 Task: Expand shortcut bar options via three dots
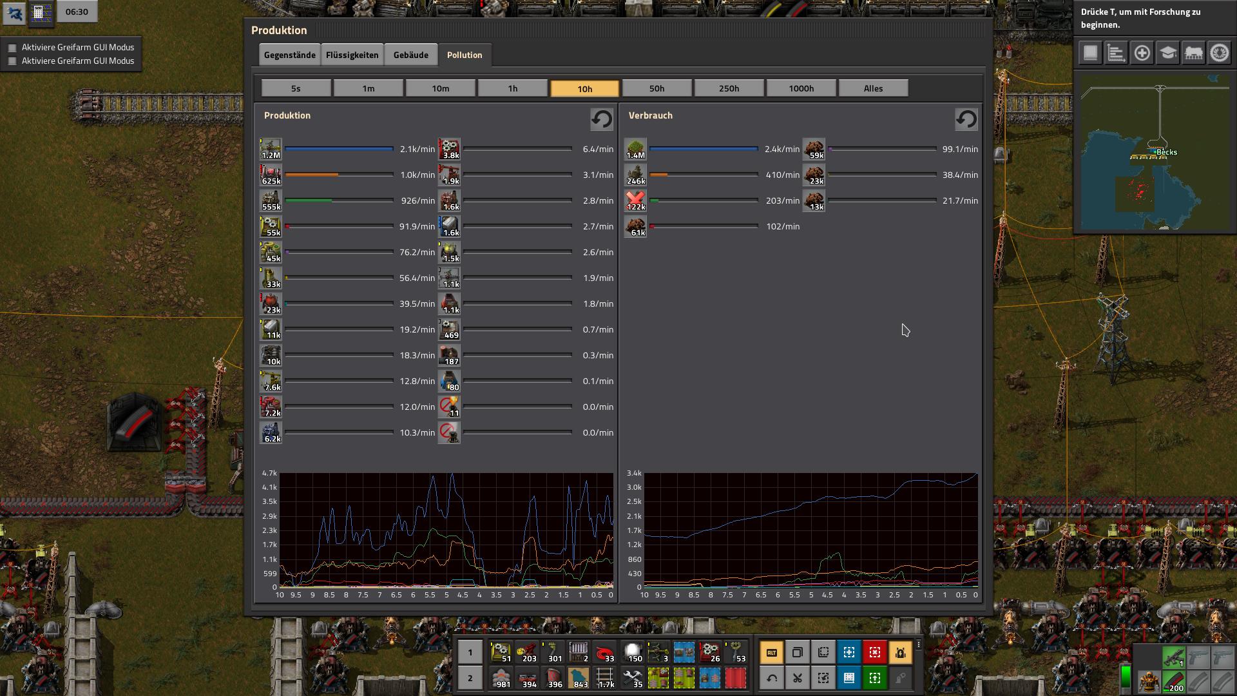(x=918, y=644)
